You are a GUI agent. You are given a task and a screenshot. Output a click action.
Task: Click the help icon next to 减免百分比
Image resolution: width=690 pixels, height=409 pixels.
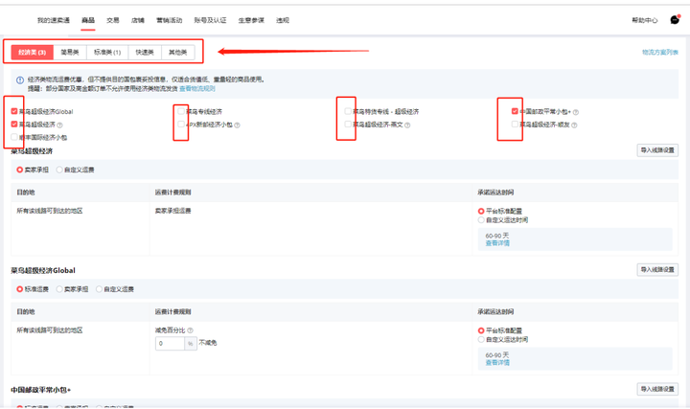(x=190, y=330)
